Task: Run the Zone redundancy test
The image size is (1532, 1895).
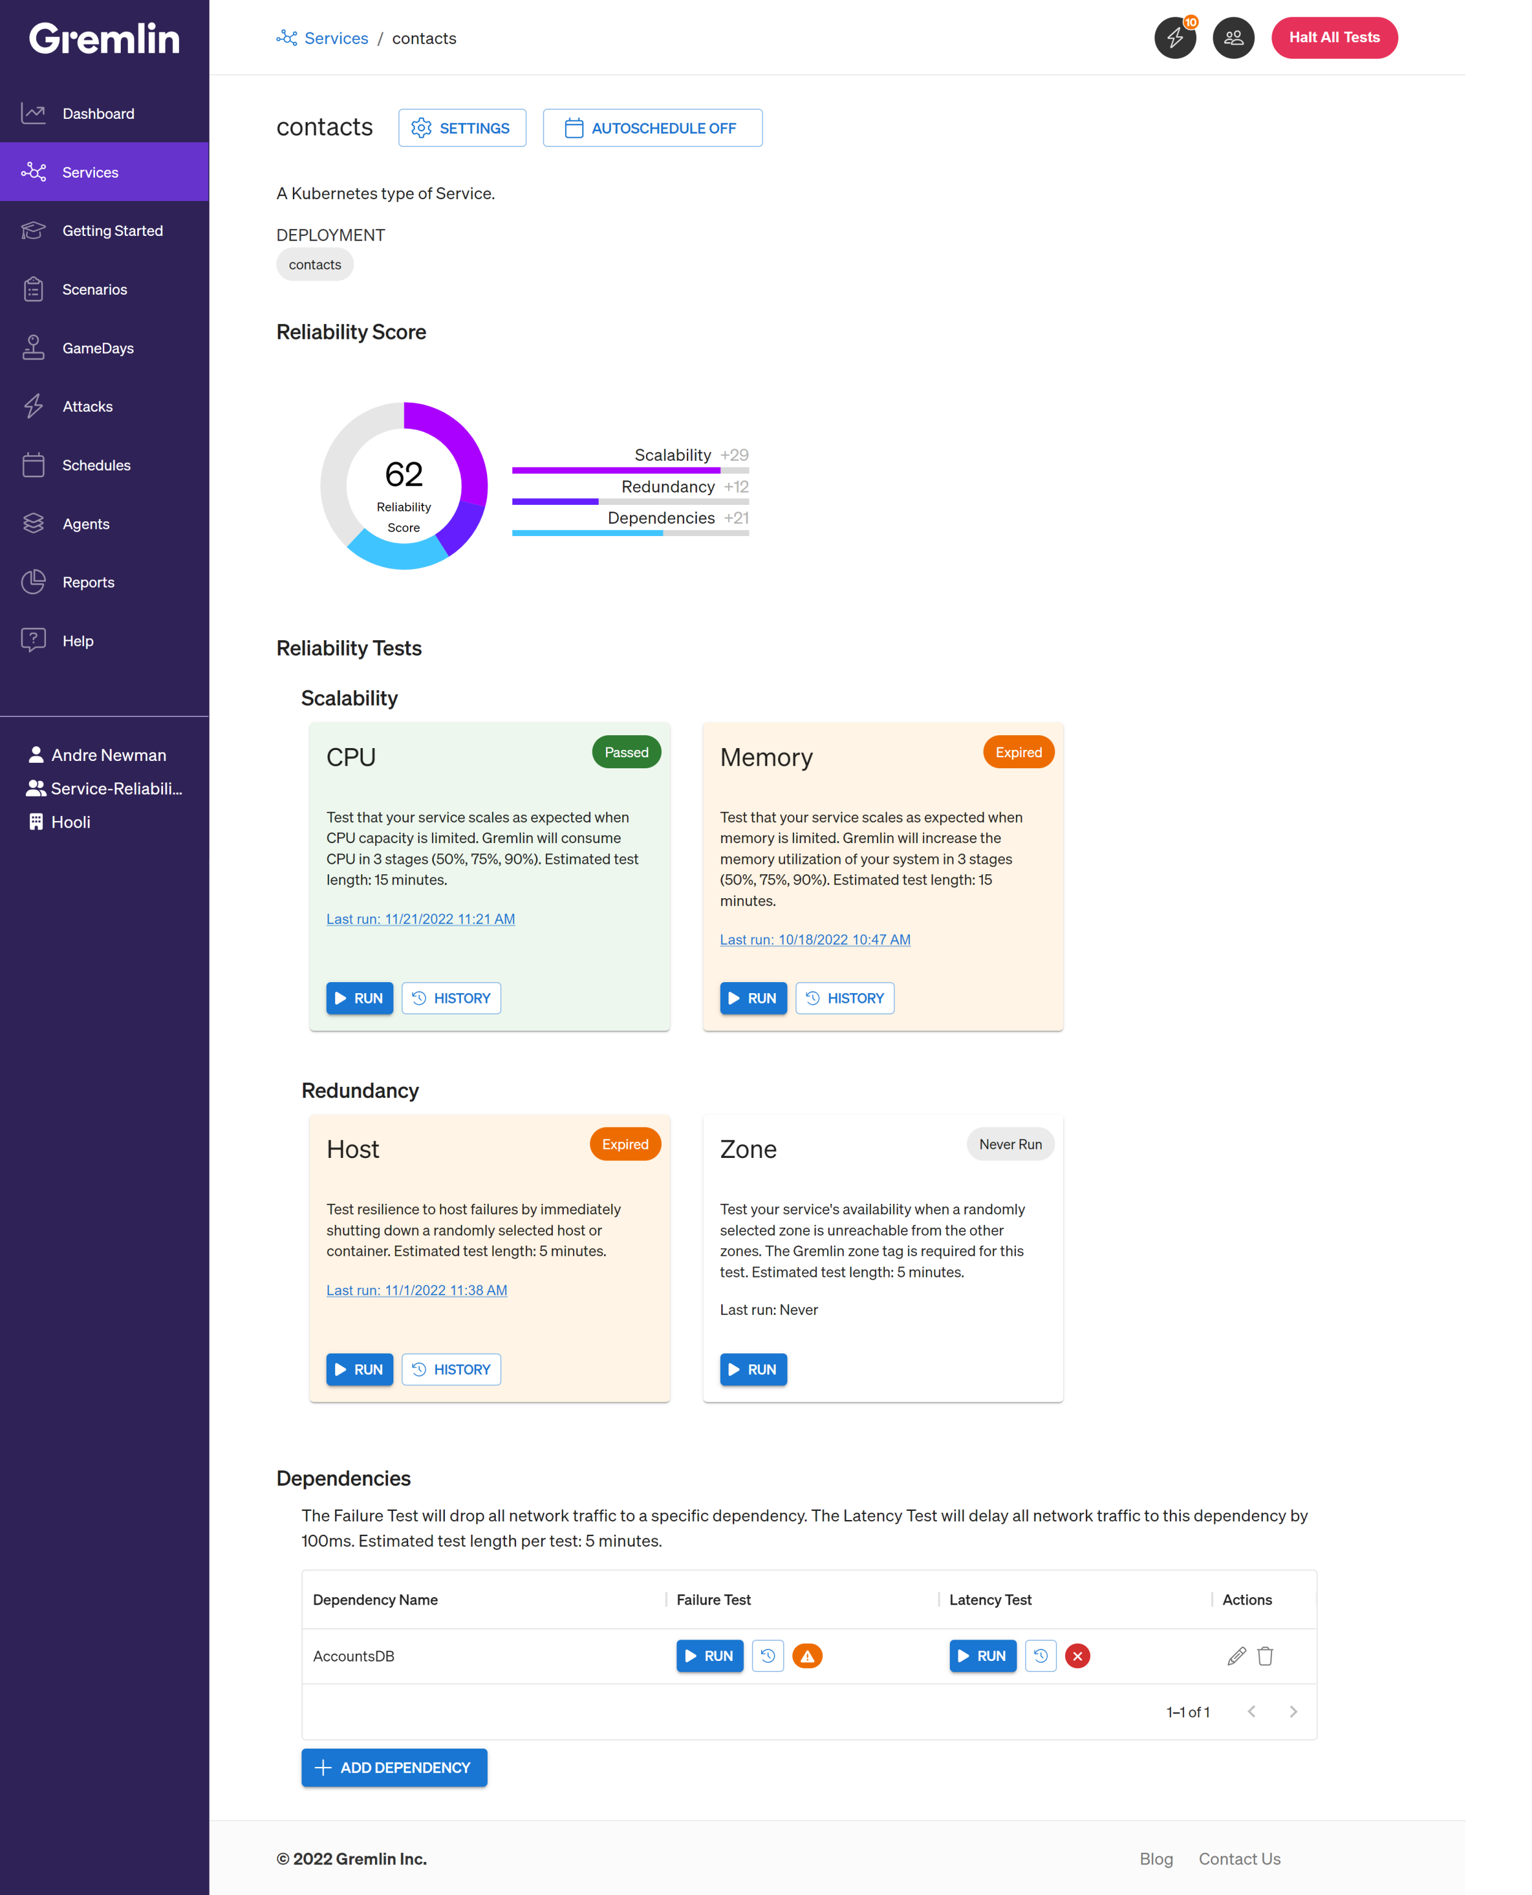Action: tap(753, 1369)
